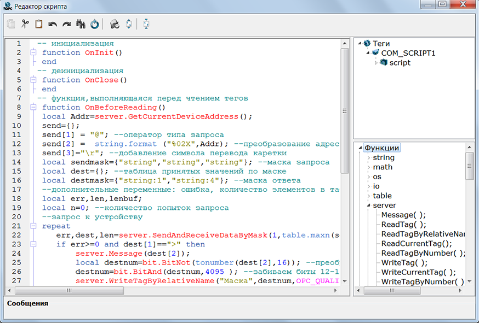Click the code editor vertical scrollbar
The width and height of the screenshot is (479, 323).
[x=345, y=109]
